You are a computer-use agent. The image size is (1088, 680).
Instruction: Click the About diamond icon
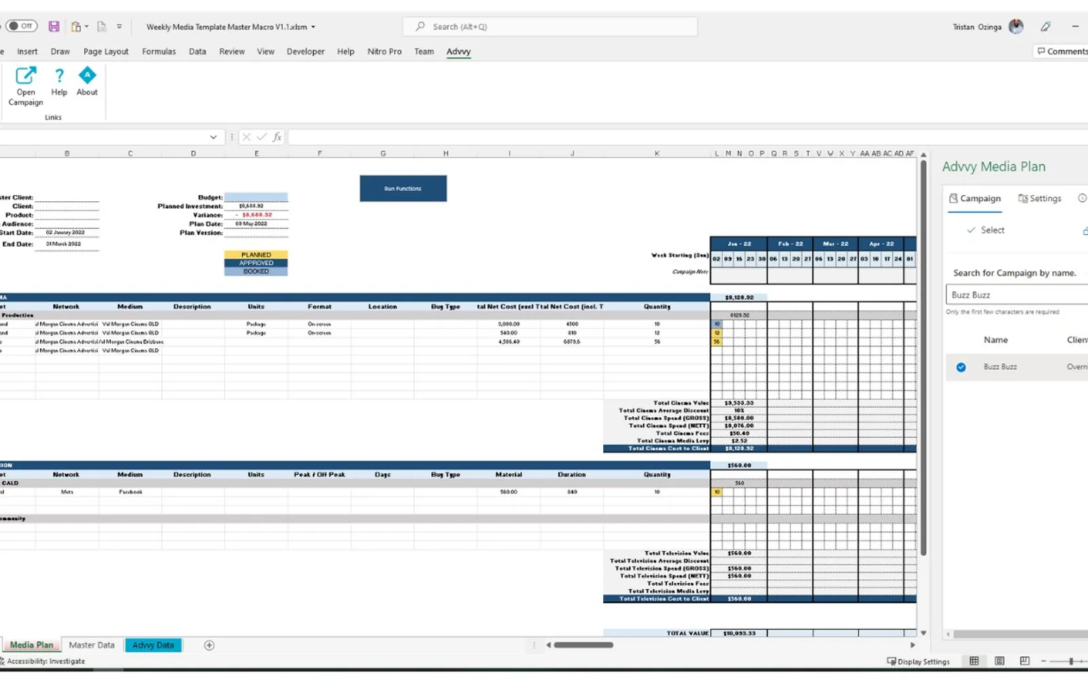[87, 75]
